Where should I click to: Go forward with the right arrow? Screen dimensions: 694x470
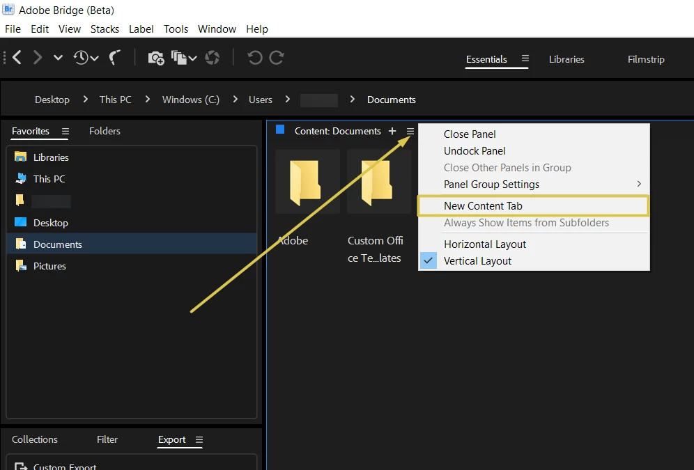pos(38,58)
